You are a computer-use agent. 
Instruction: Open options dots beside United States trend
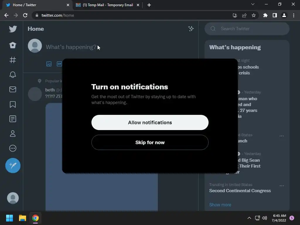(x=282, y=136)
